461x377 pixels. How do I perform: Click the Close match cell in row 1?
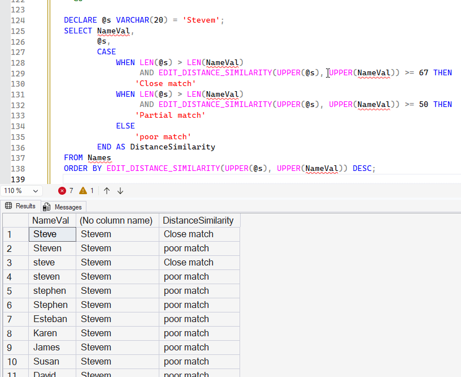point(188,234)
